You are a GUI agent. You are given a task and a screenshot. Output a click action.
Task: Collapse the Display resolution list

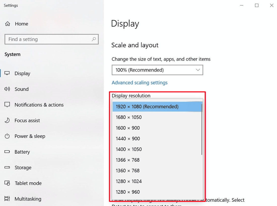(x=157, y=107)
